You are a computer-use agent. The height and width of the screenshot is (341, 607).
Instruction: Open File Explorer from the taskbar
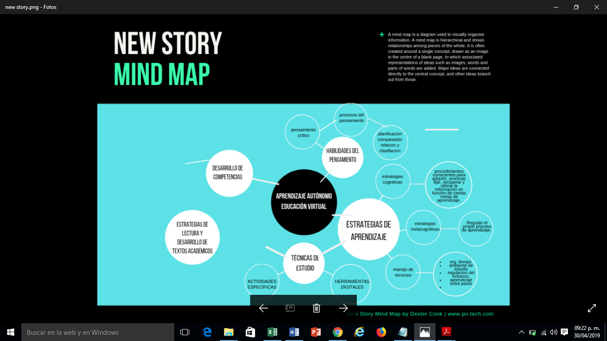(x=229, y=332)
